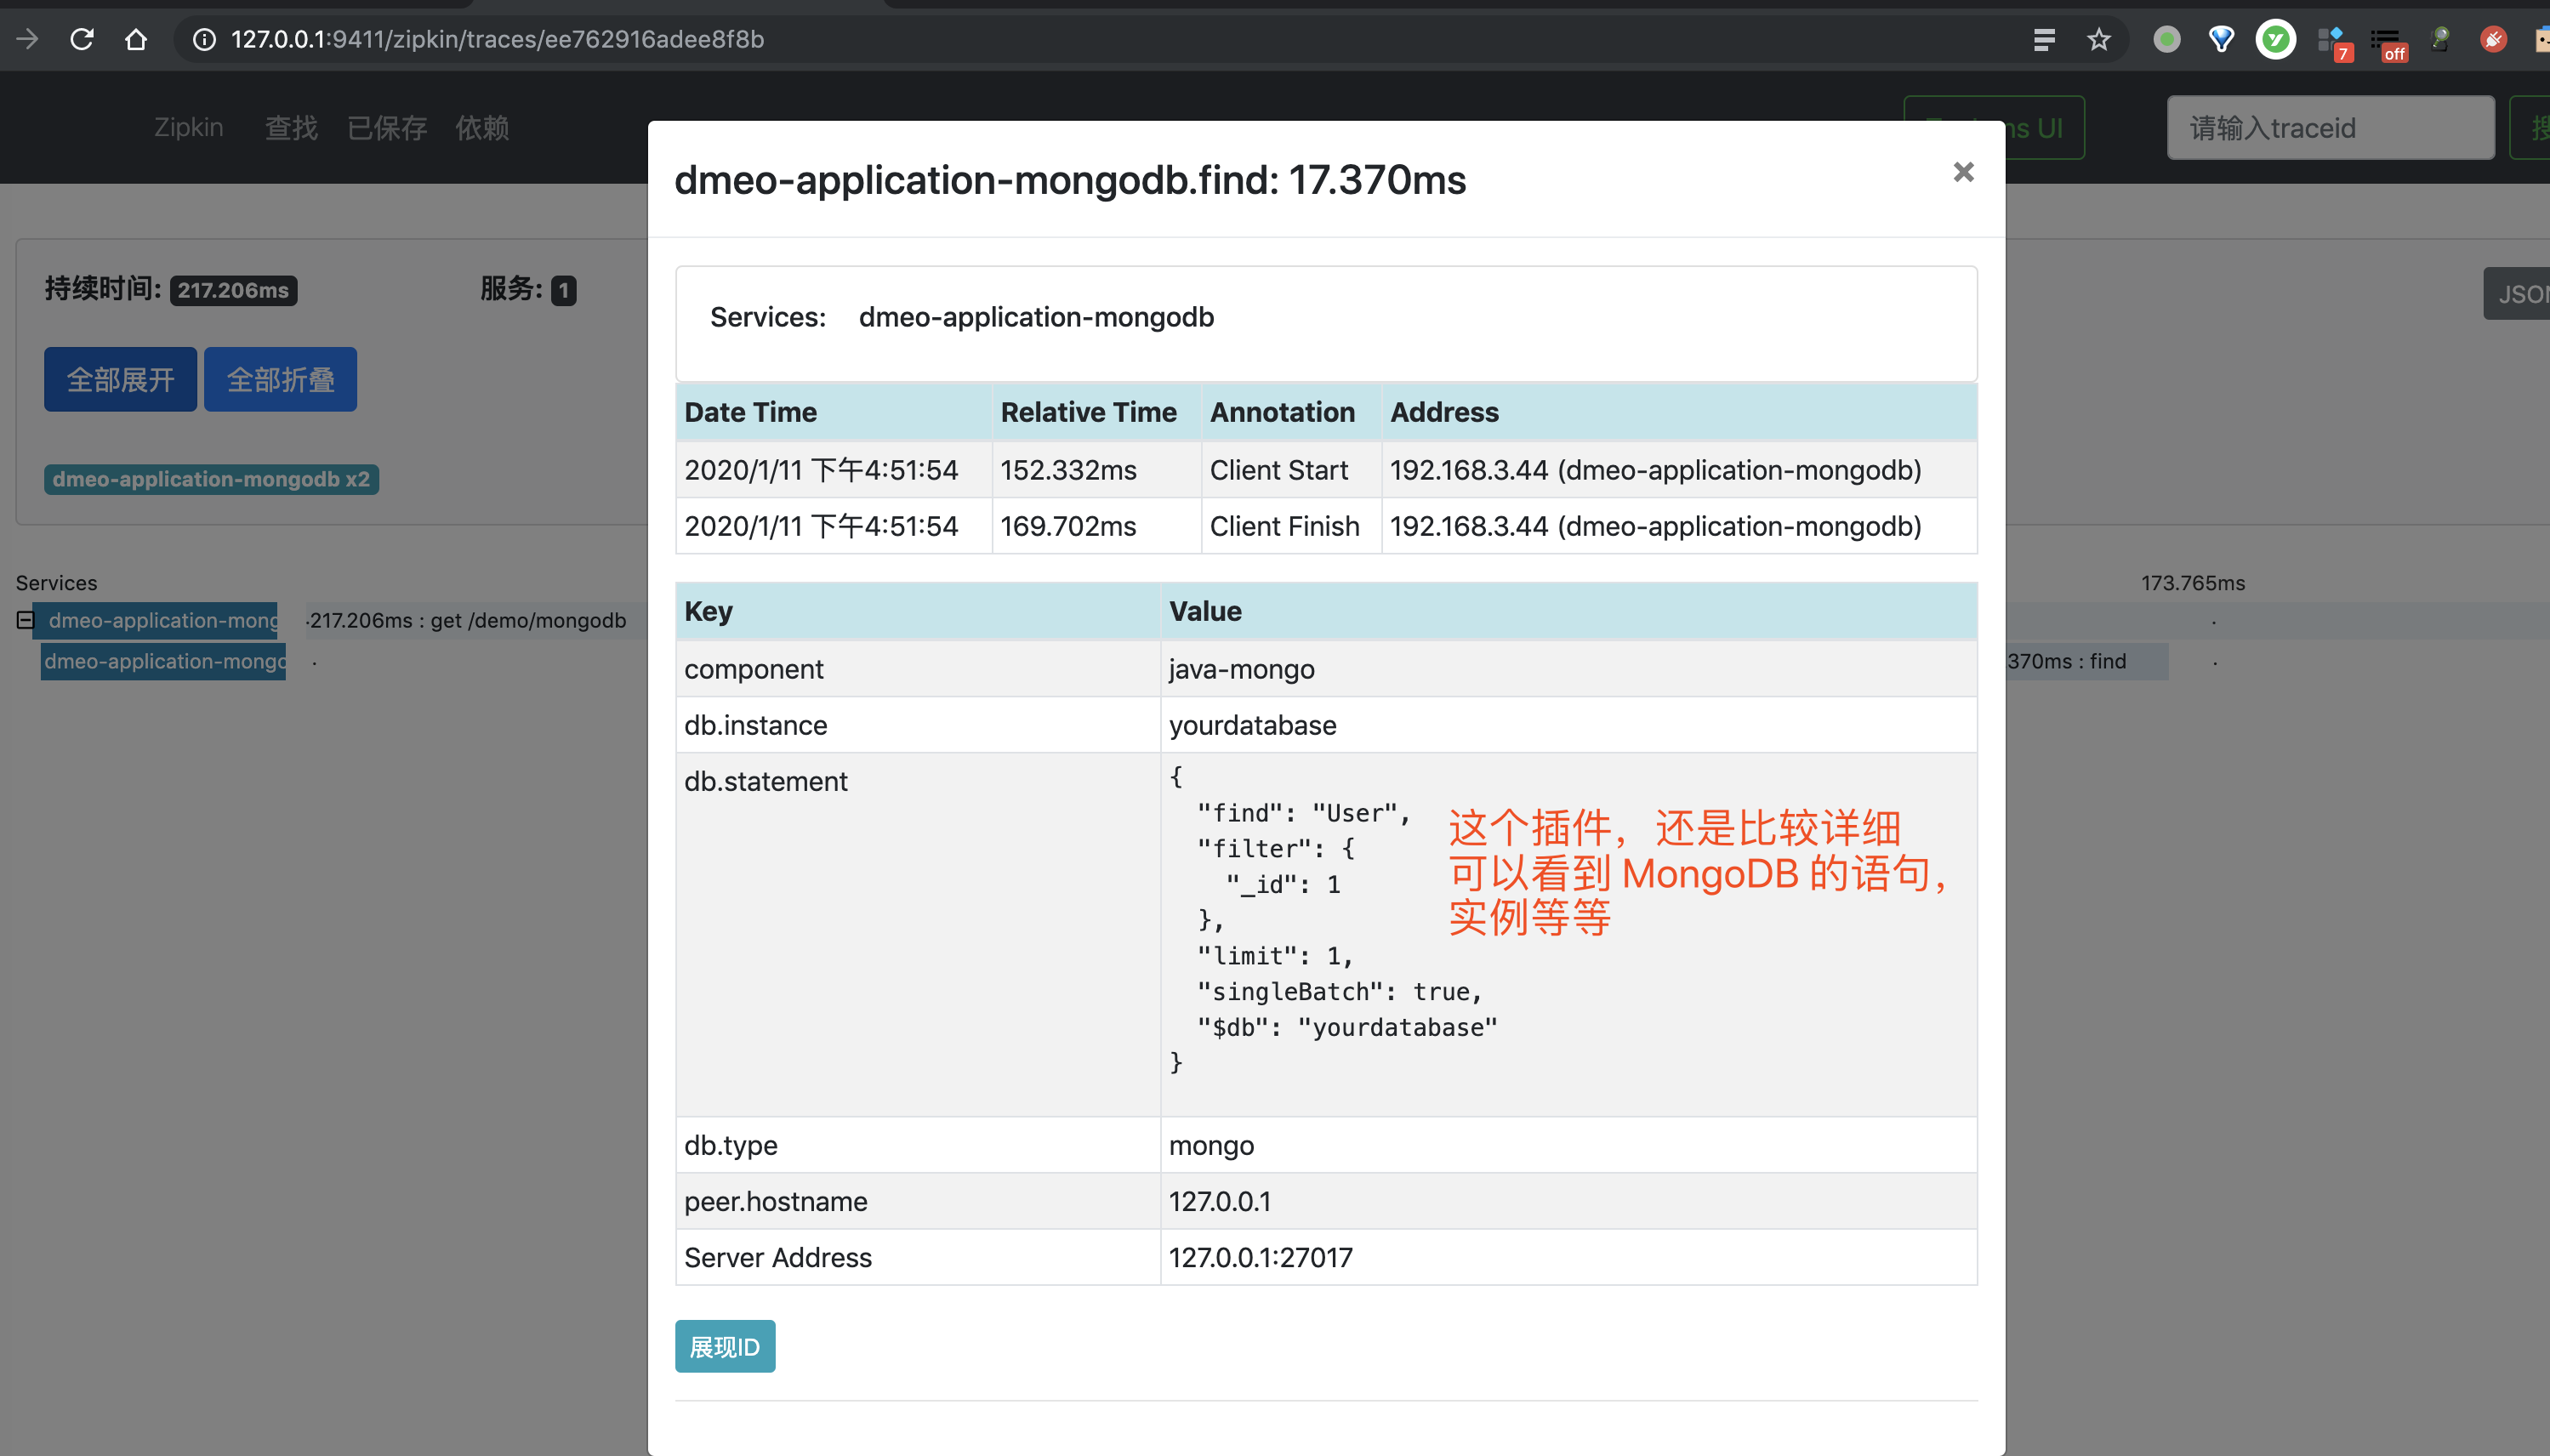This screenshot has width=2550, height=1456.
Task: Select the dmeo-application-mongodb x2 service tag
Action: pos(211,479)
